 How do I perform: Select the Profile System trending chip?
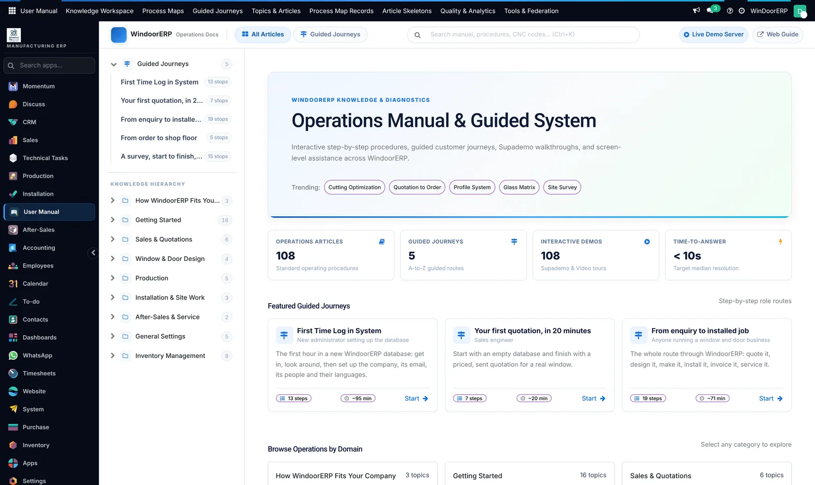pyautogui.click(x=472, y=187)
